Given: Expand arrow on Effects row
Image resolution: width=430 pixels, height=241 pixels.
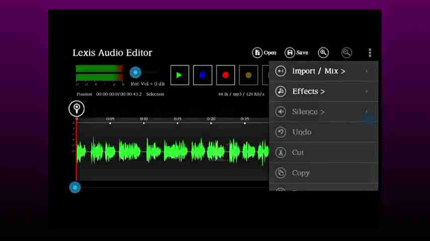Looking at the screenshot, I should 367,91.
